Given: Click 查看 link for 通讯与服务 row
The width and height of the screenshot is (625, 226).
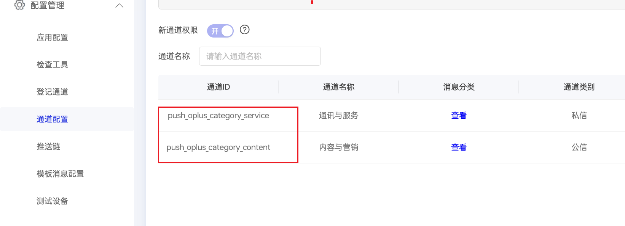Looking at the screenshot, I should (x=459, y=115).
